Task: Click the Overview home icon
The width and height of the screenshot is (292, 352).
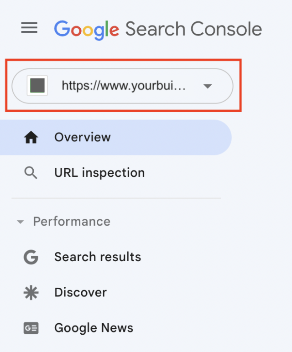Action: pos(31,137)
